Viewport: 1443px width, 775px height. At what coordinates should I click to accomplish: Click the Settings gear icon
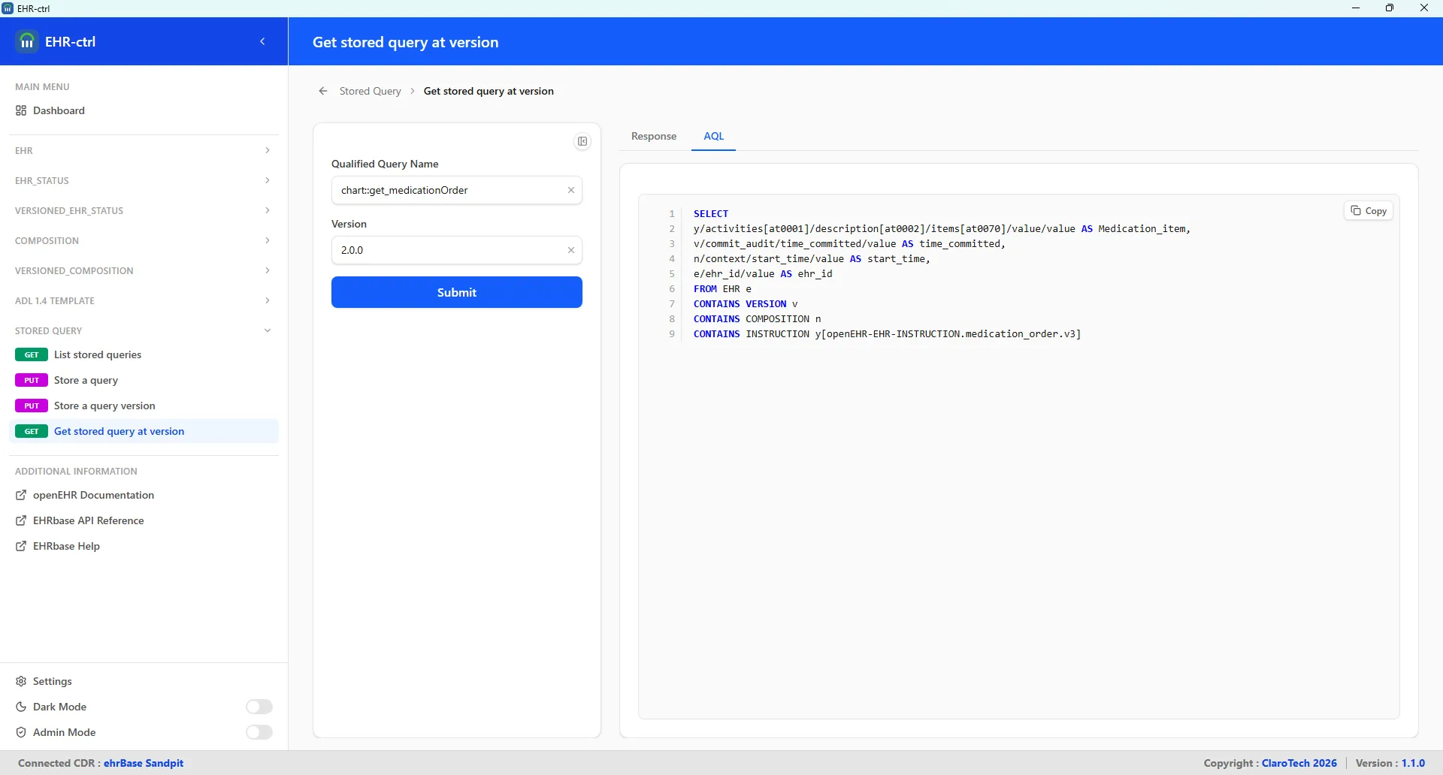tap(21, 681)
